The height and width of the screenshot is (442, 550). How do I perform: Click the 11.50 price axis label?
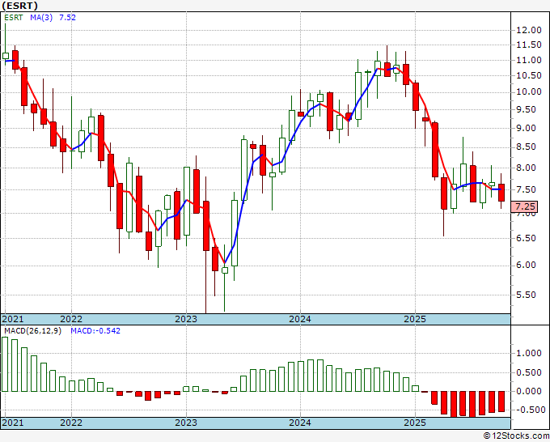pos(529,45)
